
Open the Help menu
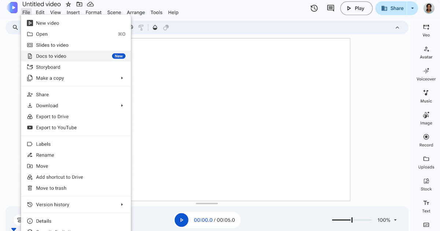pos(173,12)
